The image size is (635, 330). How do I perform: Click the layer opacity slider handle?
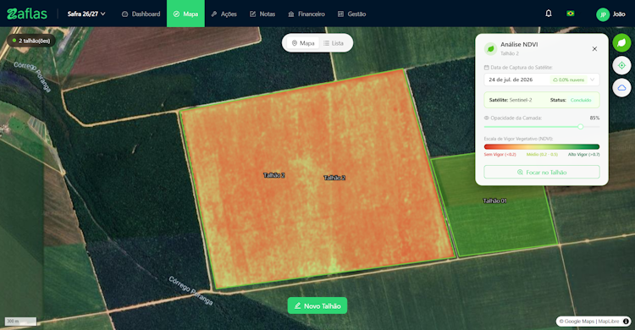pyautogui.click(x=580, y=127)
